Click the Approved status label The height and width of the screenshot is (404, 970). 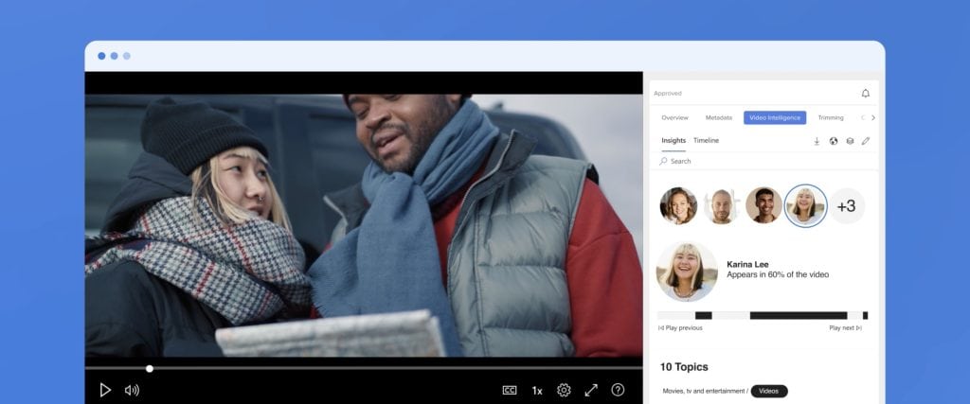coord(668,94)
